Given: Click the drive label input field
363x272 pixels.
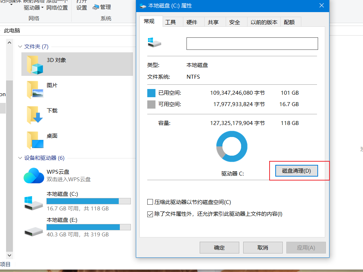Looking at the screenshot, I should [x=252, y=43].
